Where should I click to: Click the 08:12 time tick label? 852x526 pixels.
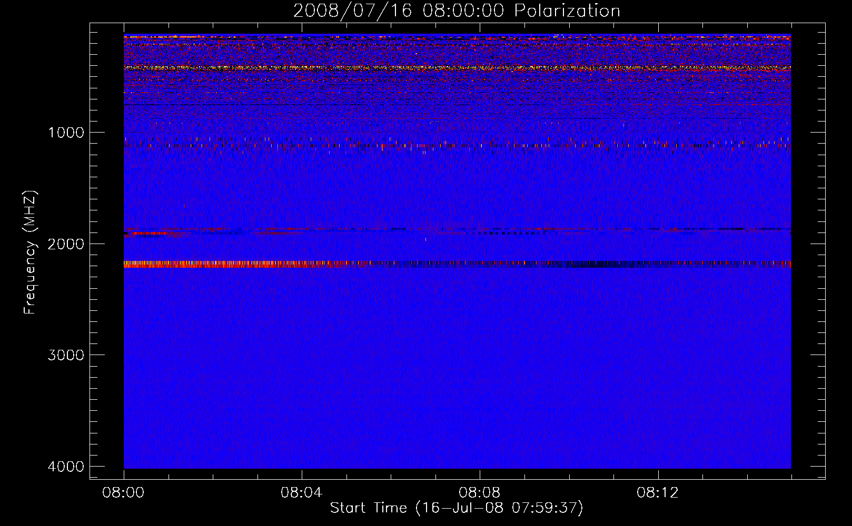point(658,493)
